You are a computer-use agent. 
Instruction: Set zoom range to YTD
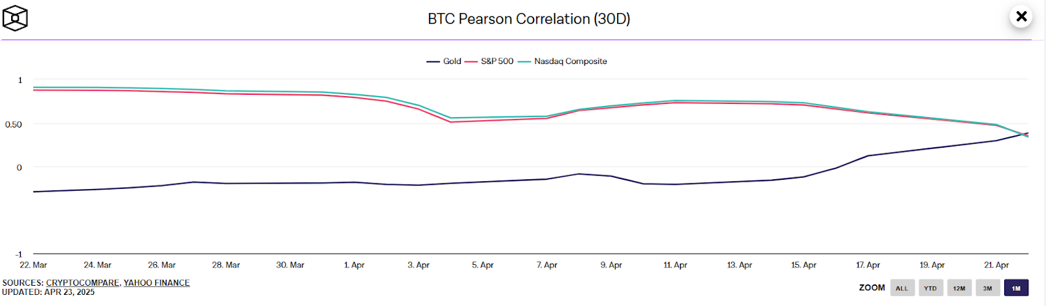click(930, 288)
